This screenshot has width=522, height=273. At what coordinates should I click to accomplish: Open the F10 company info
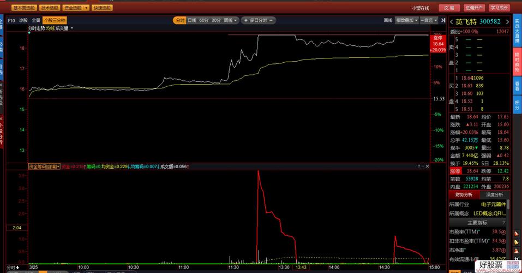(11, 20)
